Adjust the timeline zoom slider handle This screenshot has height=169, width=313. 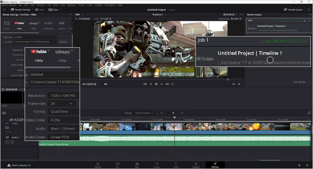[x=173, y=113]
